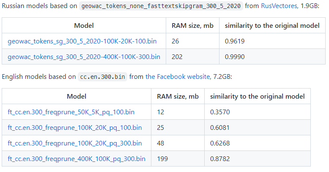
Task: Open ft_cc.en.300_freqprune_100K_20K_pq_100.bin model link
Action: [x=74, y=128]
